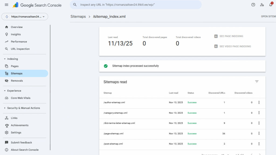Go to Performance in the sidebar
Screen dimensions: 276x155
click(19, 42)
